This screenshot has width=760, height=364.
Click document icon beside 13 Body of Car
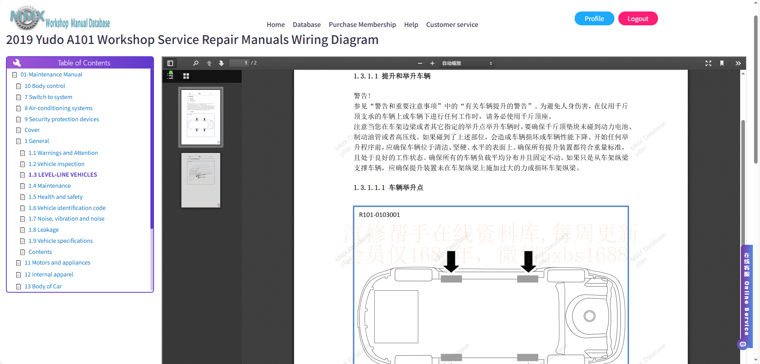(19, 287)
